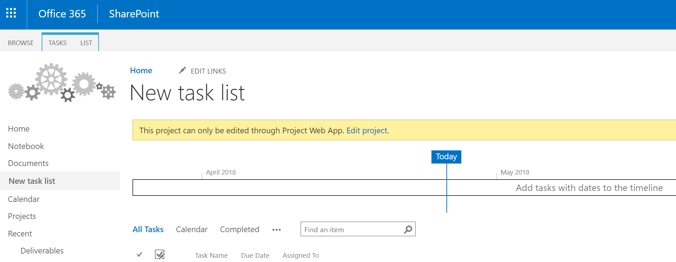Toggle the select-all tasks checkbox icon

click(x=159, y=255)
